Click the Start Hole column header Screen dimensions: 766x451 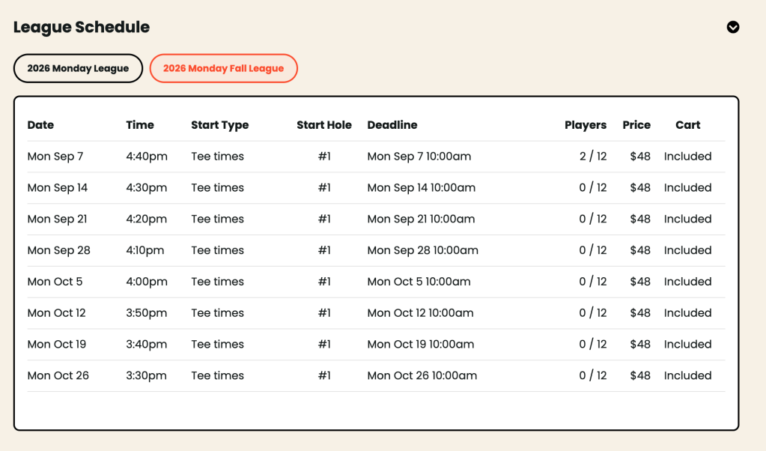click(324, 125)
